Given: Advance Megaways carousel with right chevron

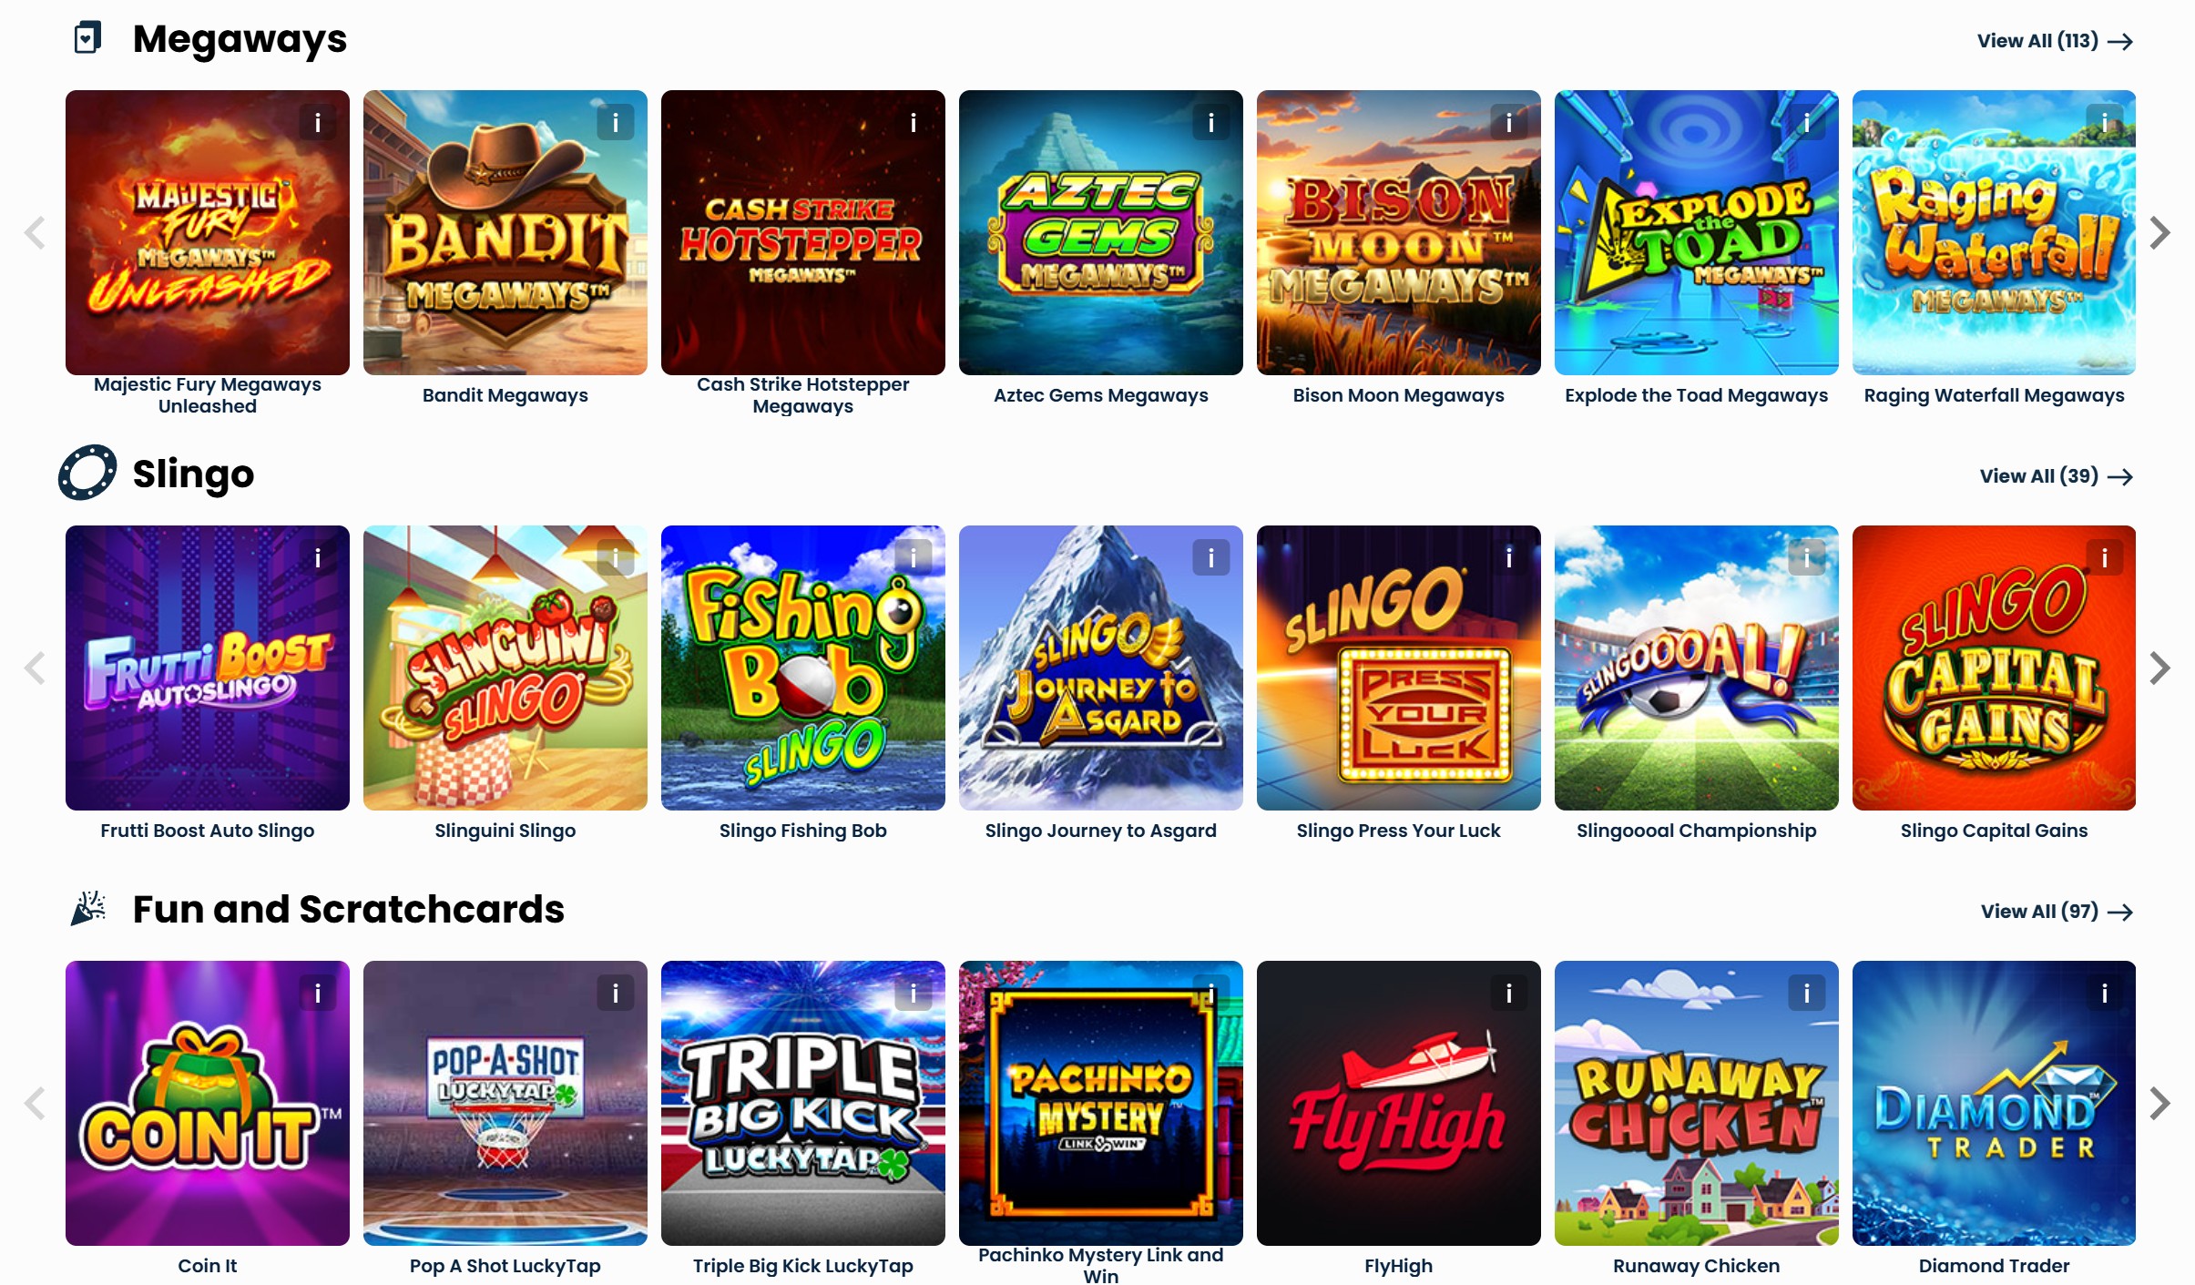Looking at the screenshot, I should (x=2160, y=232).
